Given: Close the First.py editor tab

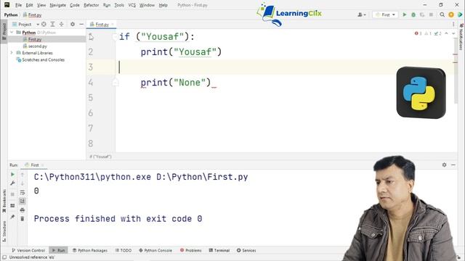Looking at the screenshot, I should point(113,25).
